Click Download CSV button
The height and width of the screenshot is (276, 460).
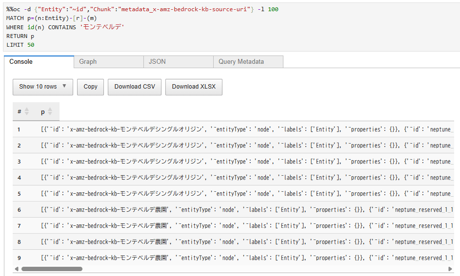pyautogui.click(x=135, y=87)
